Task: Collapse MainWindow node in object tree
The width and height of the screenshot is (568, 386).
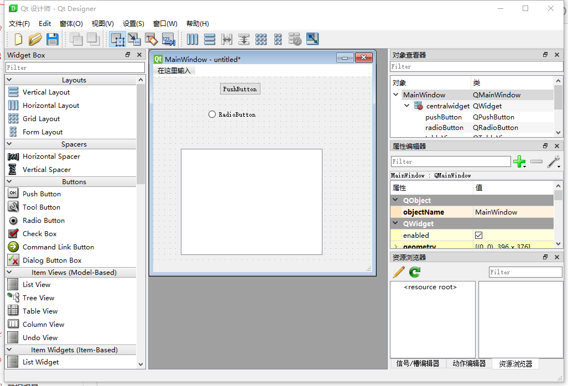Action: pos(395,95)
